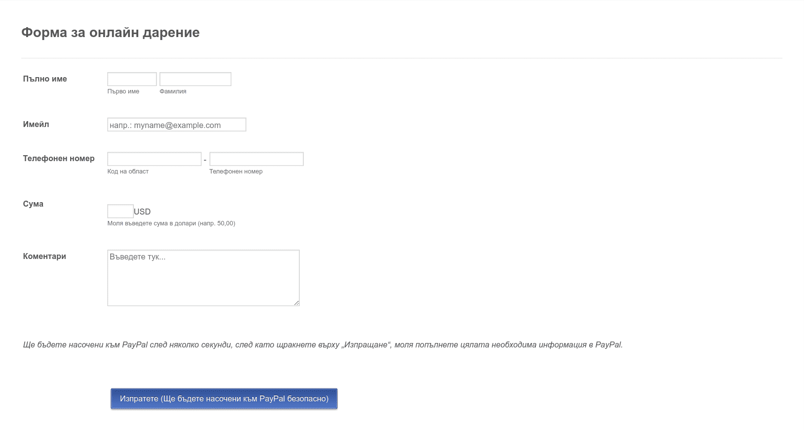This screenshot has height=430, width=804.
Task: Click the Фамилия sublabel text
Action: point(173,91)
